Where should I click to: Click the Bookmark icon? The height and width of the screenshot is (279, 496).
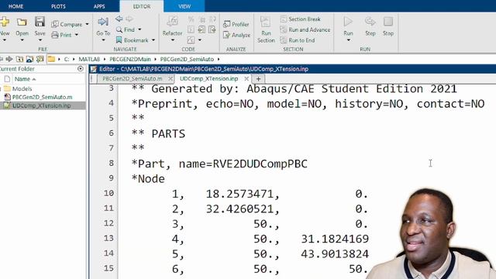click(x=119, y=40)
